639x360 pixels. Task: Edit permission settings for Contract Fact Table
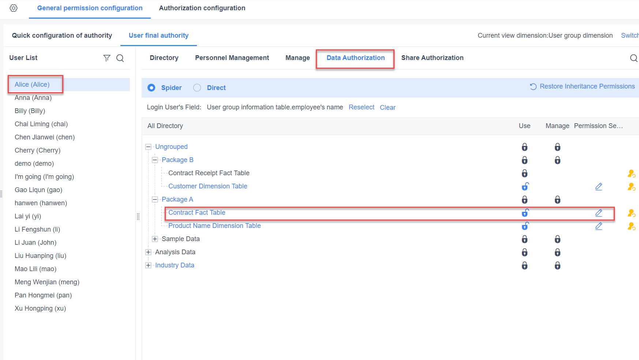click(599, 212)
